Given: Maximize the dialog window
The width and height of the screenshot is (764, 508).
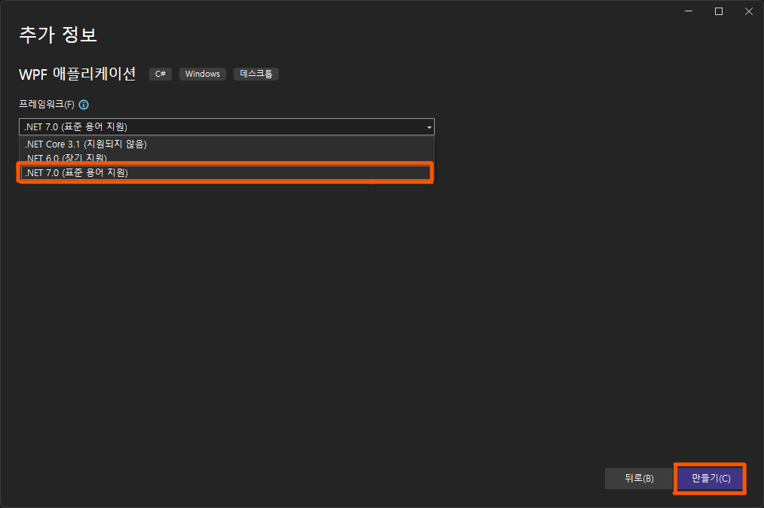Looking at the screenshot, I should 719,11.
